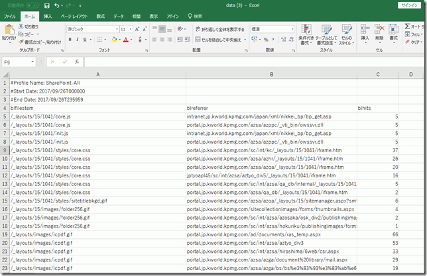This screenshot has width=427, height=276.
Task: Align text to the left
Action: click(x=154, y=40)
